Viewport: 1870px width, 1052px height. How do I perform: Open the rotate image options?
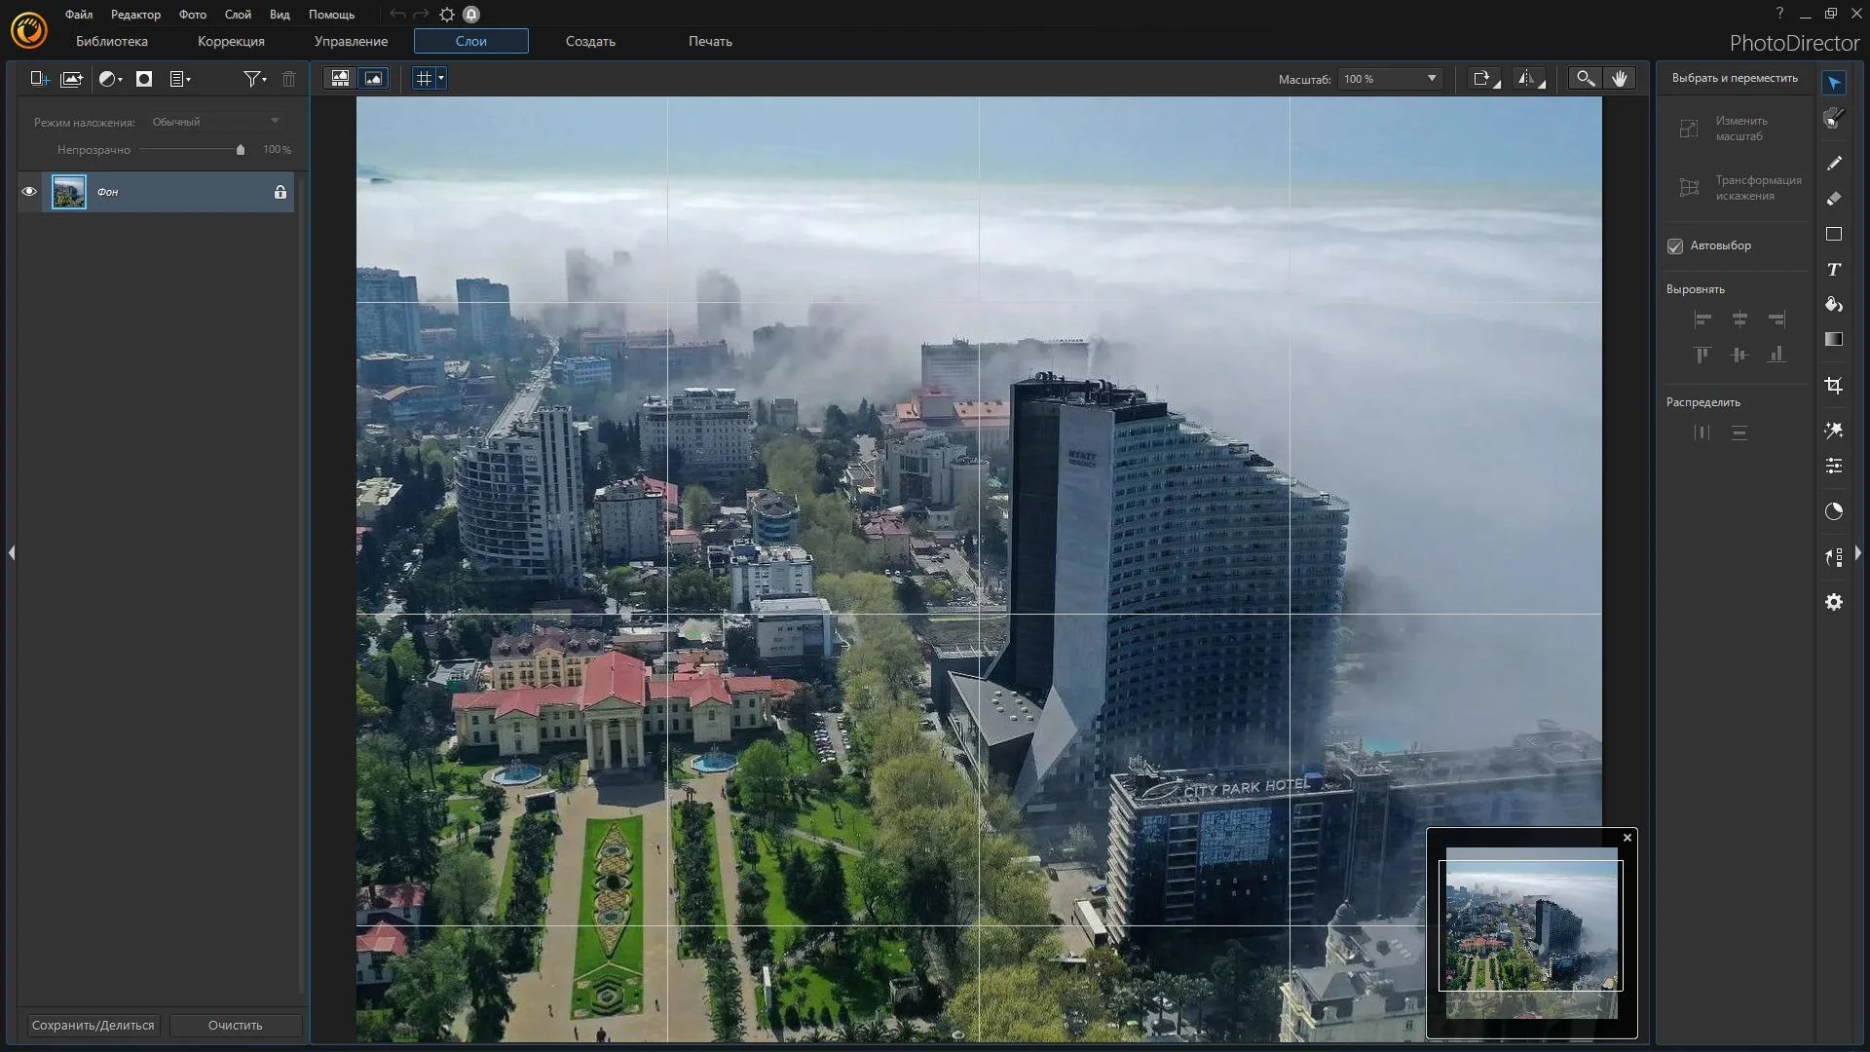click(x=1485, y=79)
